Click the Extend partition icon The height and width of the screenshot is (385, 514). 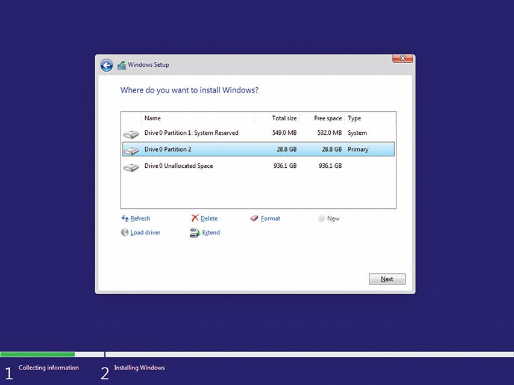click(195, 233)
